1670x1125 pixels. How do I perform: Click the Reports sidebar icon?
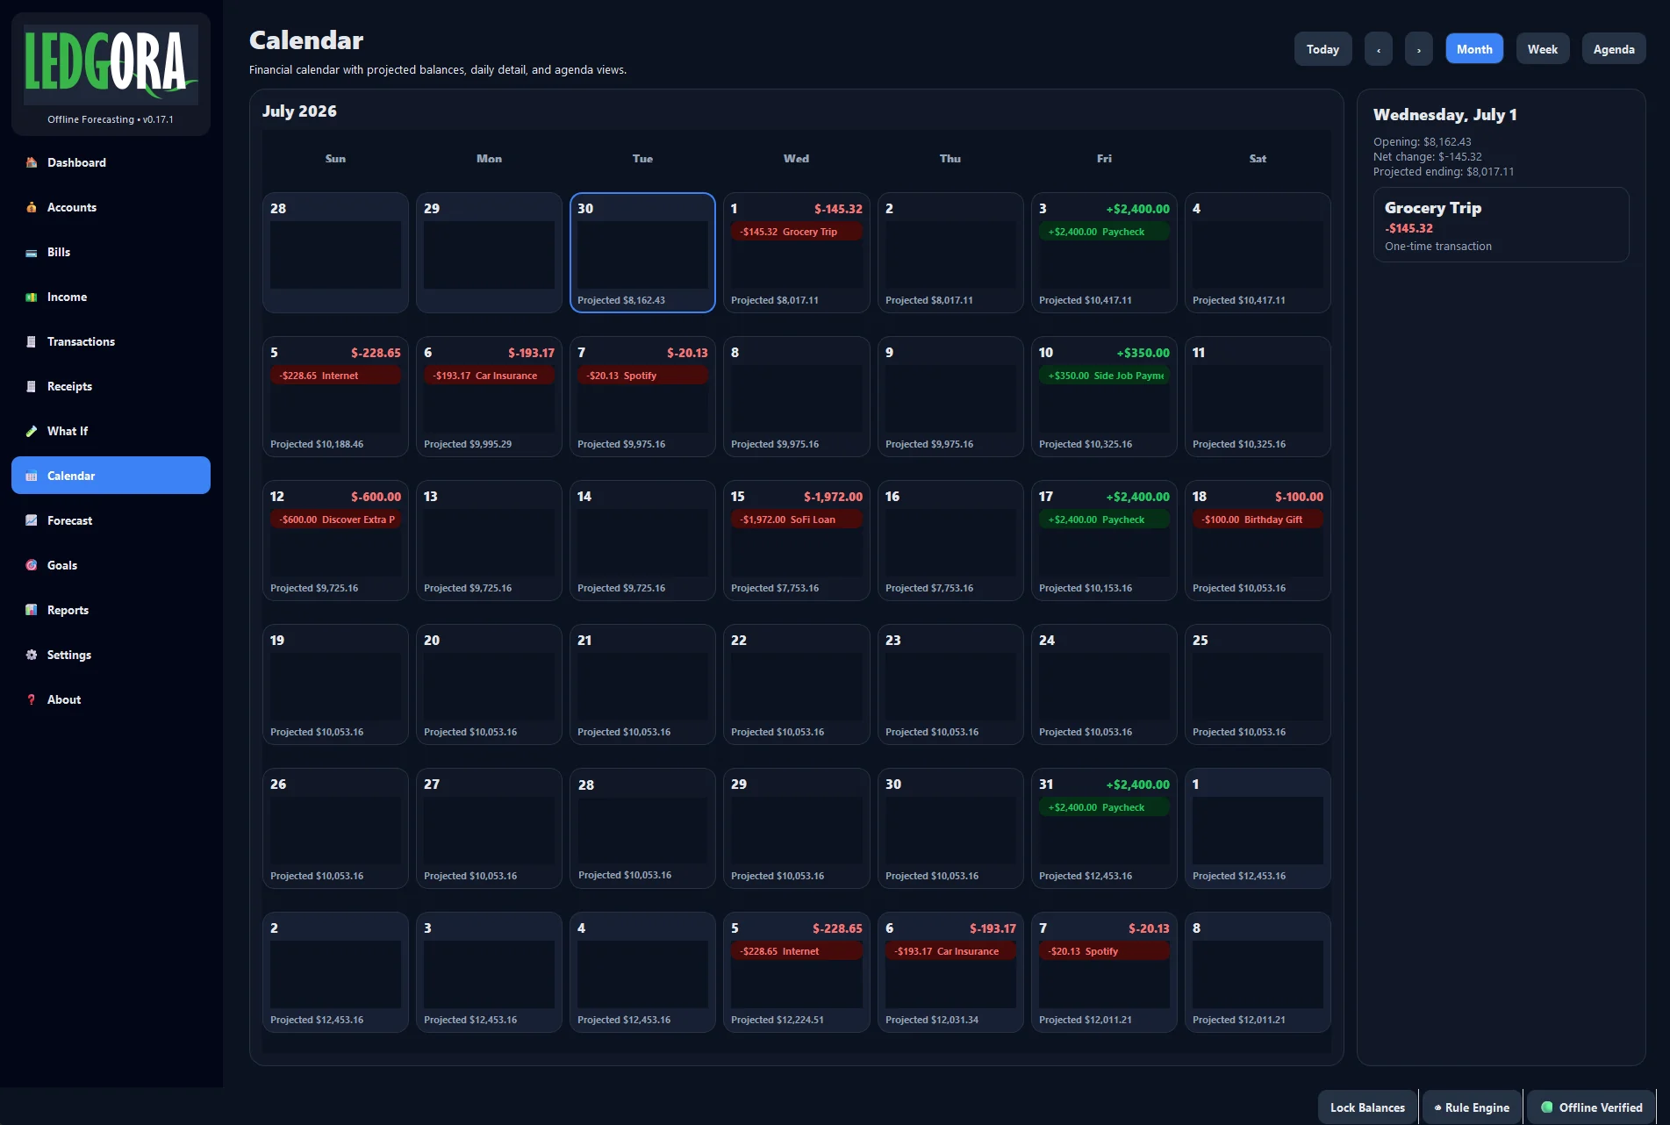(32, 610)
